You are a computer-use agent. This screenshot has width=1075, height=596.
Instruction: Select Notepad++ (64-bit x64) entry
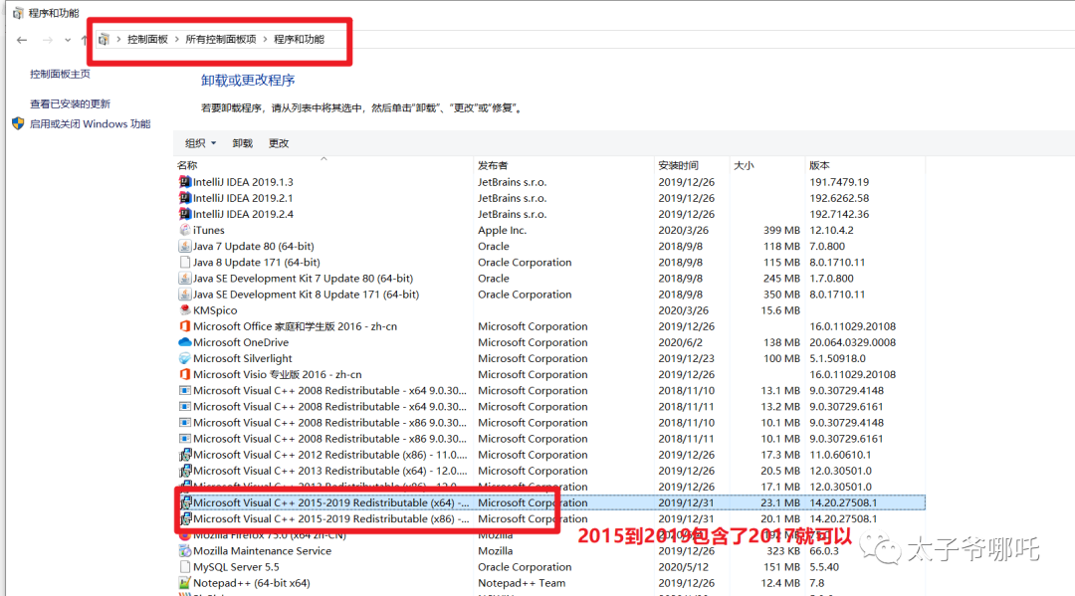pos(251,583)
